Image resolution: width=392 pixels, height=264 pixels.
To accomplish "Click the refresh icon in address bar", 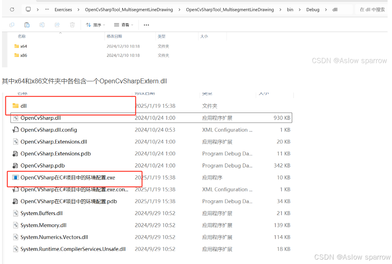I will tap(12, 10).
